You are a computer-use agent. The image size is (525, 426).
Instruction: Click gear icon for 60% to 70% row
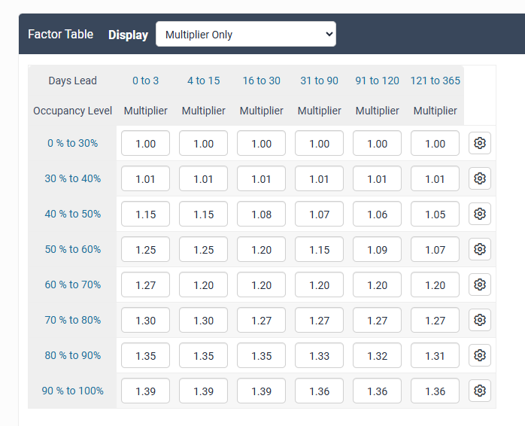[x=480, y=285]
